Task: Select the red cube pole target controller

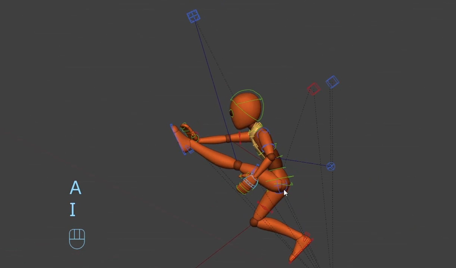Action: 314,89
